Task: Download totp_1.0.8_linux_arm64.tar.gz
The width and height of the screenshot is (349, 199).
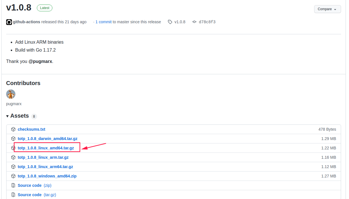Action: tap(45, 167)
